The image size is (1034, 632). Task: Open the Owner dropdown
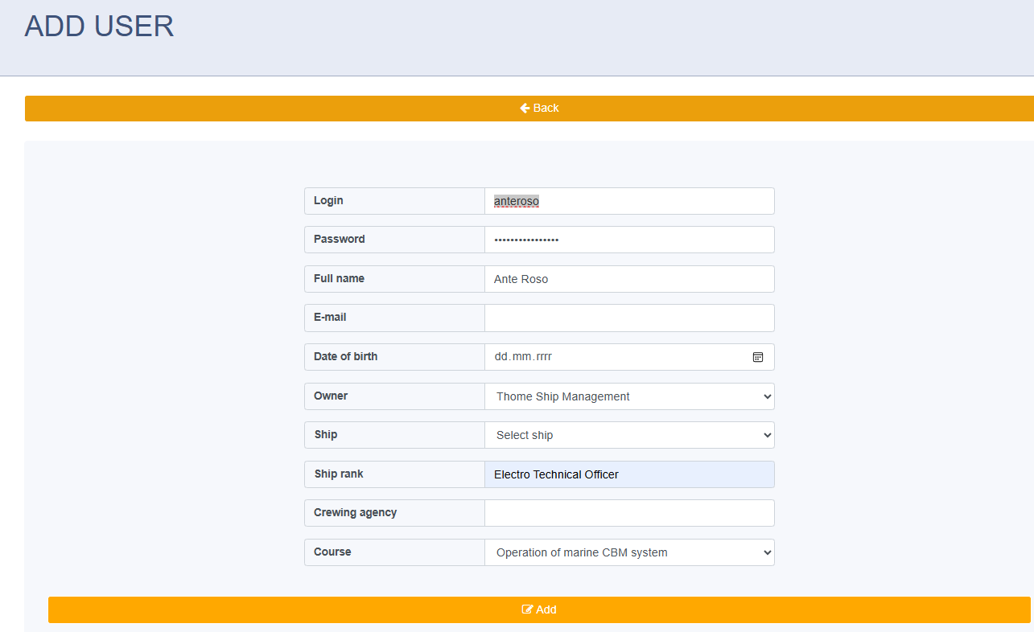(x=629, y=396)
